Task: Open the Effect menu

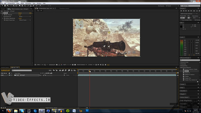Action: tap(22, 3)
